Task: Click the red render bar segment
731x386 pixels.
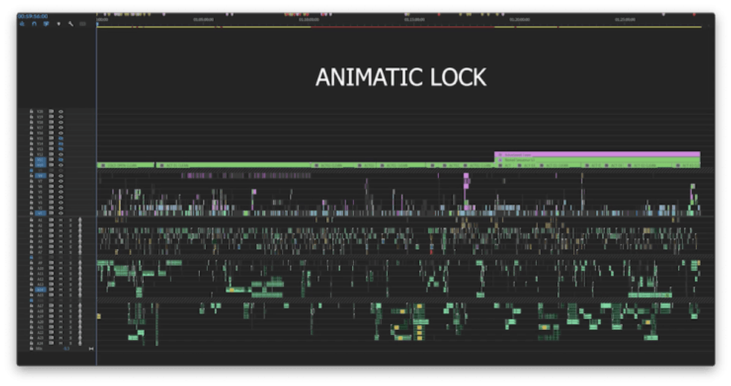Action: point(402,27)
